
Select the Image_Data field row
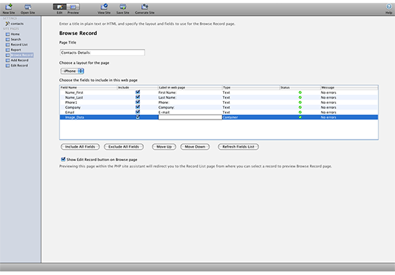[219, 117]
